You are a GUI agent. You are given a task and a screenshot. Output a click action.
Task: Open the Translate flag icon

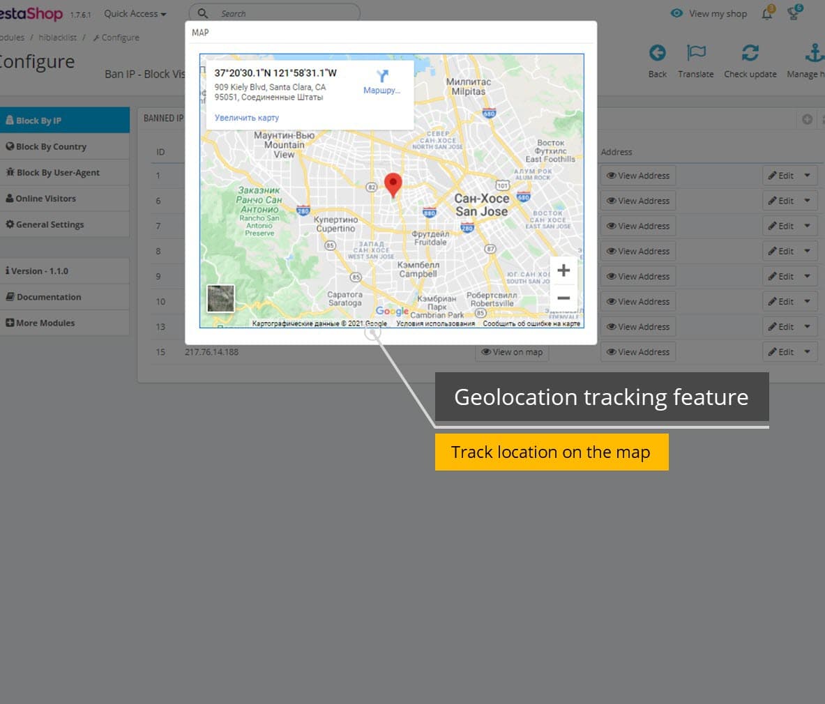coord(696,53)
